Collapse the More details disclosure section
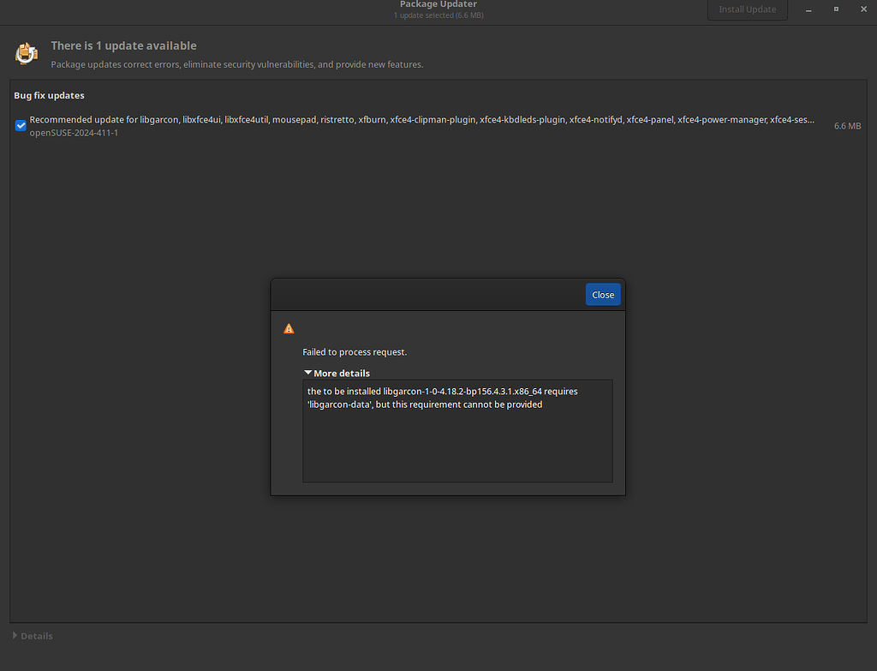 pos(337,373)
